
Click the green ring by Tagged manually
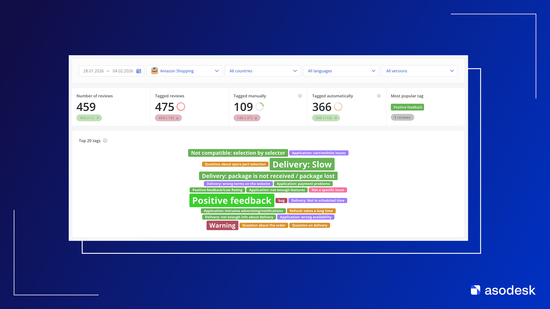point(260,107)
